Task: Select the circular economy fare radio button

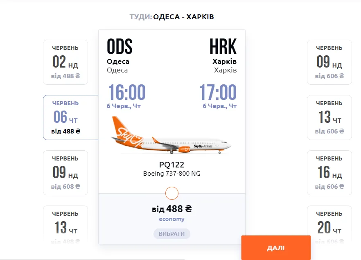Action: [172, 193]
